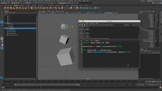
Task: Open the Mesh Tools menu
Action: click(x=41, y=1)
